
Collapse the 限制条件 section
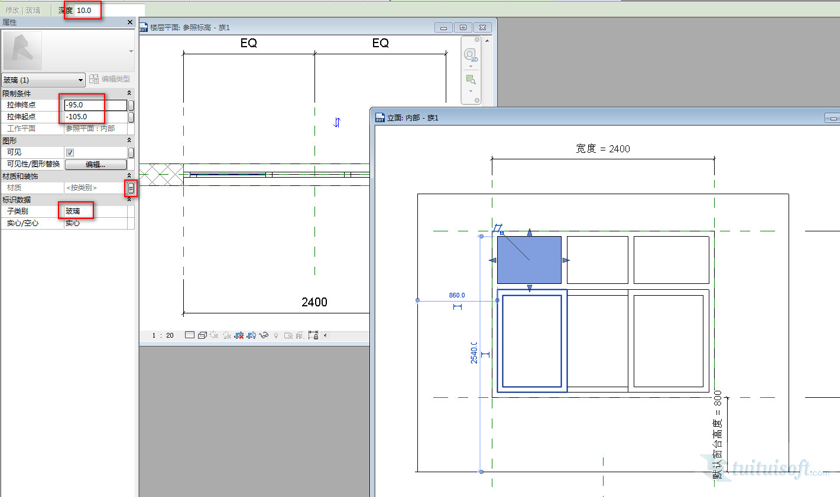click(129, 93)
